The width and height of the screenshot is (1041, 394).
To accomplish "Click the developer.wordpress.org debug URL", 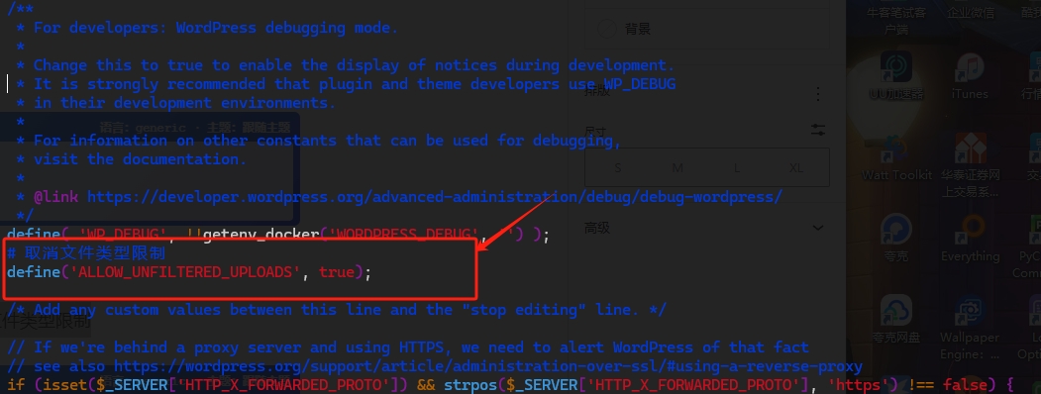I will [435, 197].
